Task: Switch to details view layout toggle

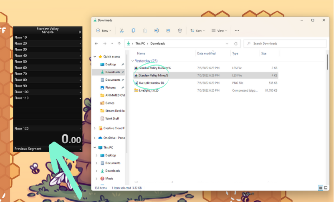Action: tap(321, 188)
